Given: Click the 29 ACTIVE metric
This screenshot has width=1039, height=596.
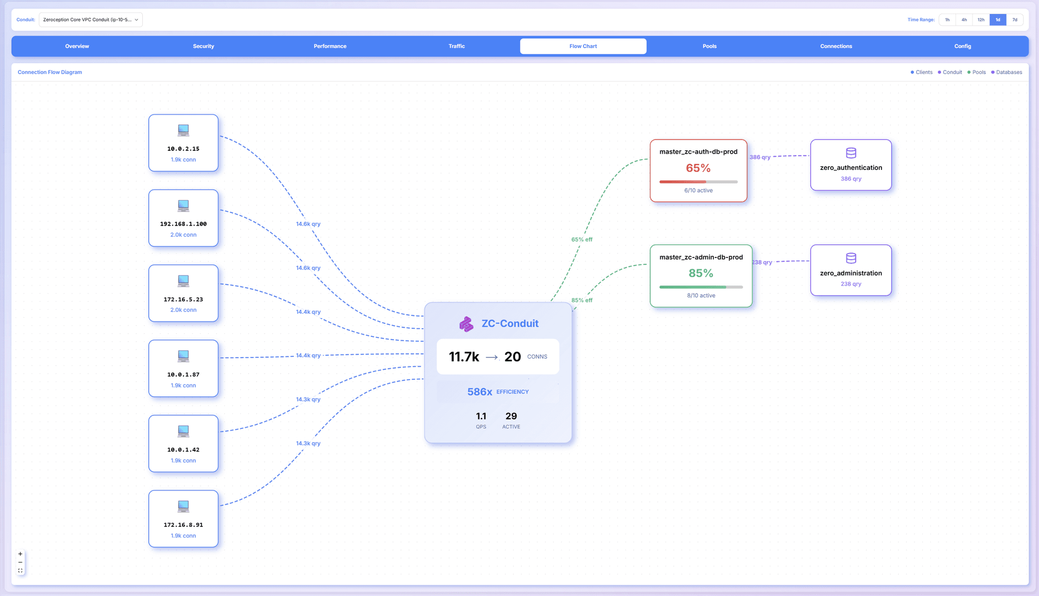Looking at the screenshot, I should point(511,420).
